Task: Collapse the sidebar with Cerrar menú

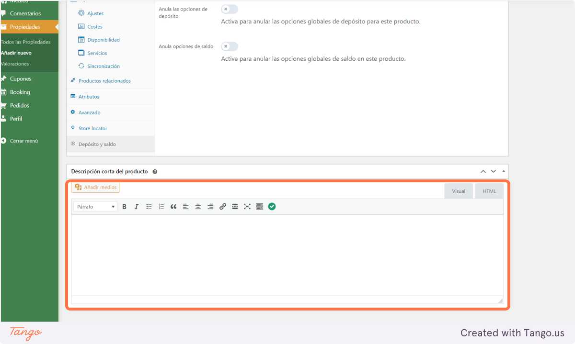Action: 24,141
